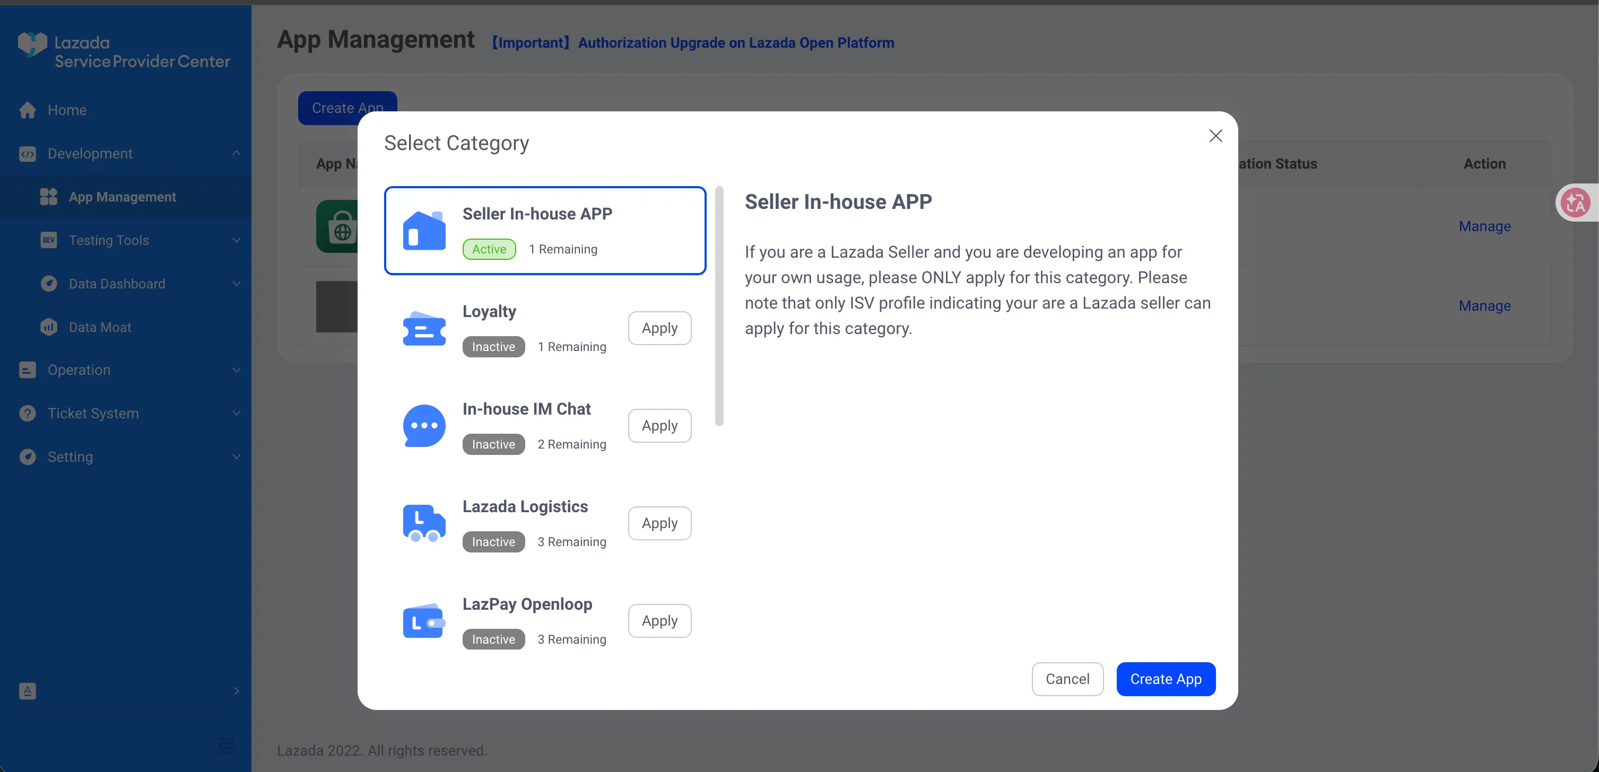The width and height of the screenshot is (1599, 772).
Task: Expand the Ticket System chevron
Action: tap(236, 413)
